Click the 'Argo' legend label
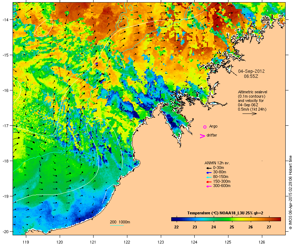 213,126
